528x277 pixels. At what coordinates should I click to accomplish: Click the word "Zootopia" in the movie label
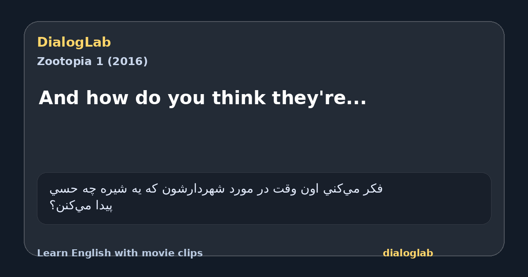[x=64, y=62]
